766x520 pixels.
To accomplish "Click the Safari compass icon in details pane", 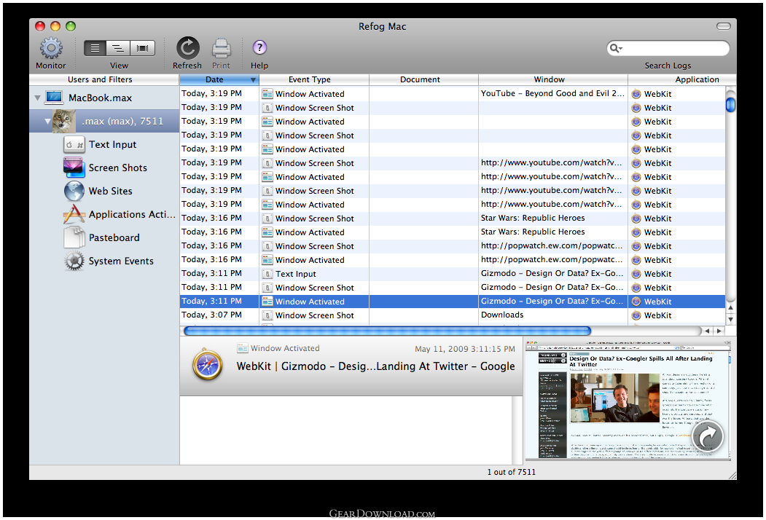I will point(208,365).
